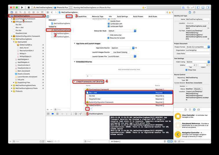Screen dimensions: 219x155
Task: Check Hide status bar
Action: pos(108,35)
